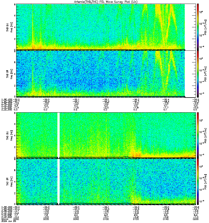Click the '2' Hz tick label on THC B⊥ axis

pyautogui.click(x=15, y=147)
